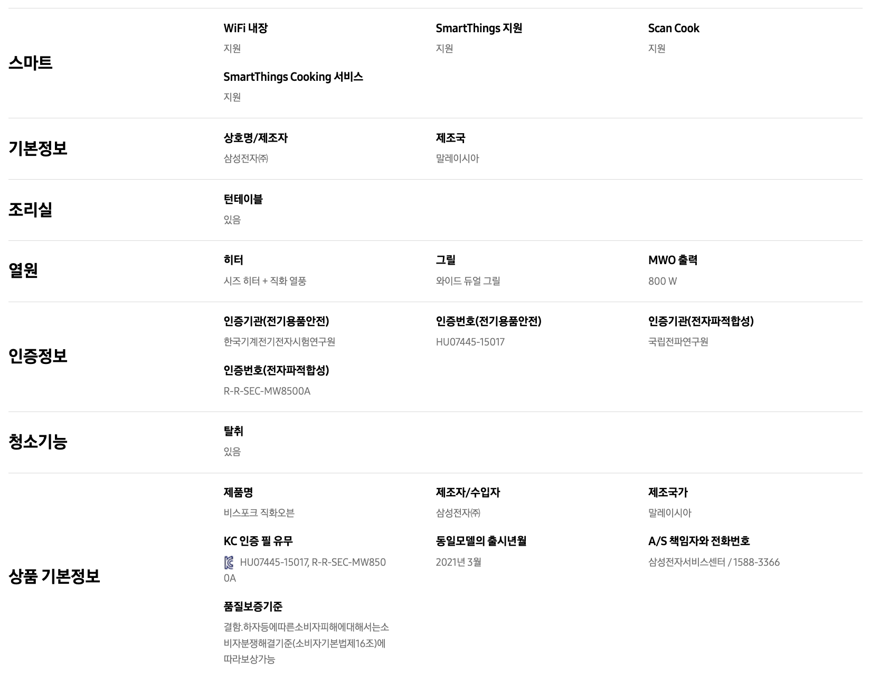
Task: Click the Scan Cook spec label
Action: [x=673, y=28]
